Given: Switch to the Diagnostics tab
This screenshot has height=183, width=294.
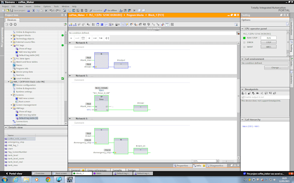Looking at the screenshot, I should tap(216, 165).
